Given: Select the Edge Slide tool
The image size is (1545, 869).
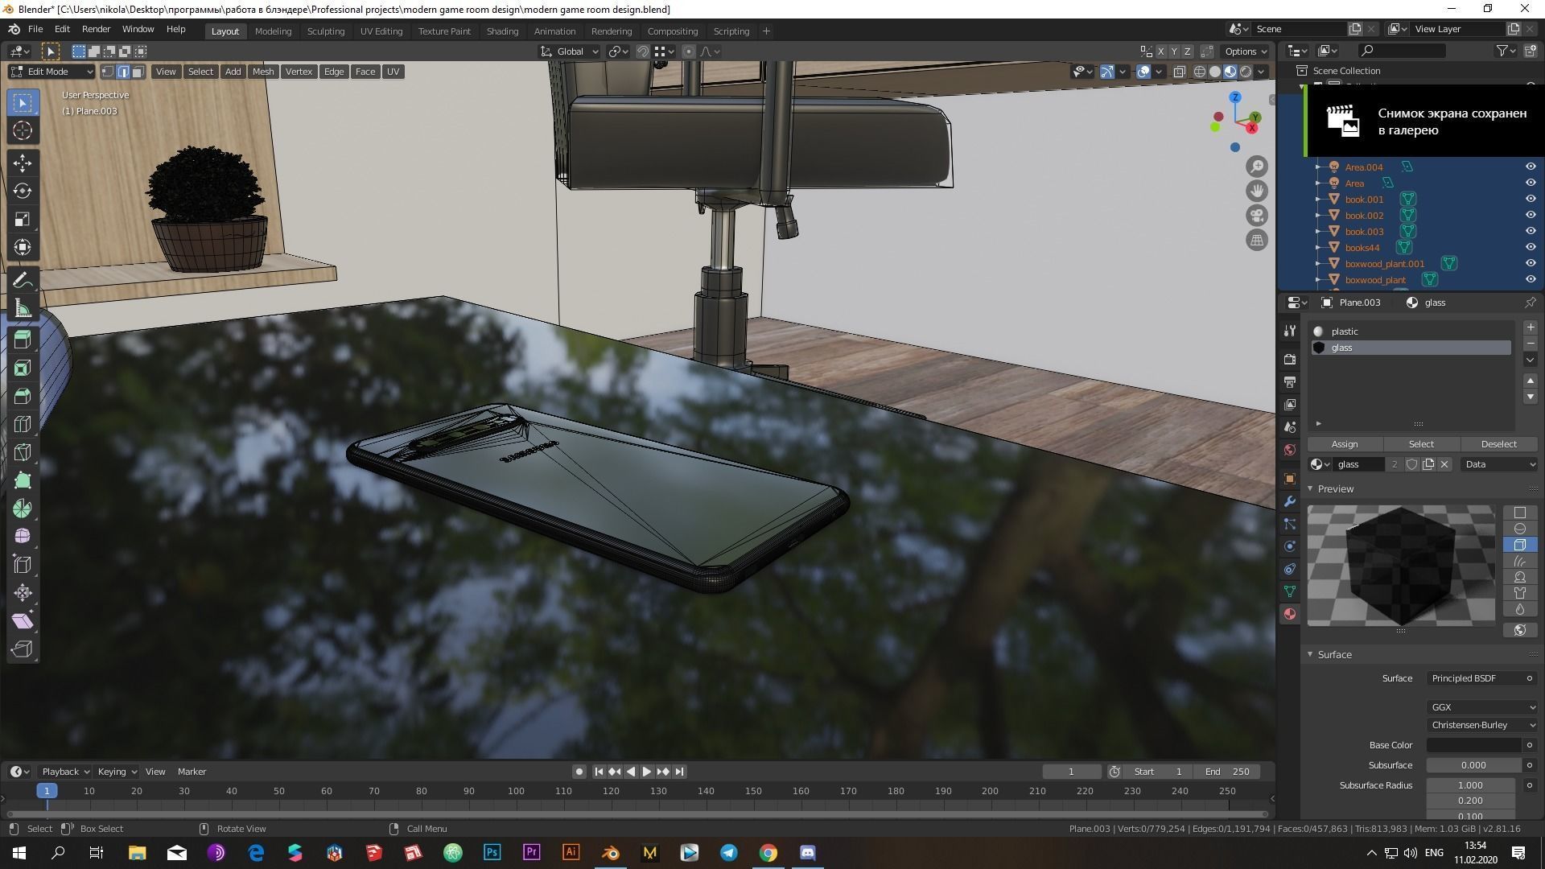Looking at the screenshot, I should coord(23,565).
